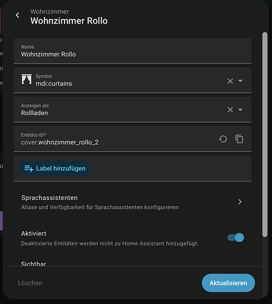Click the back arrow next to Wohnzimmer
272x304 pixels.
(18, 15)
